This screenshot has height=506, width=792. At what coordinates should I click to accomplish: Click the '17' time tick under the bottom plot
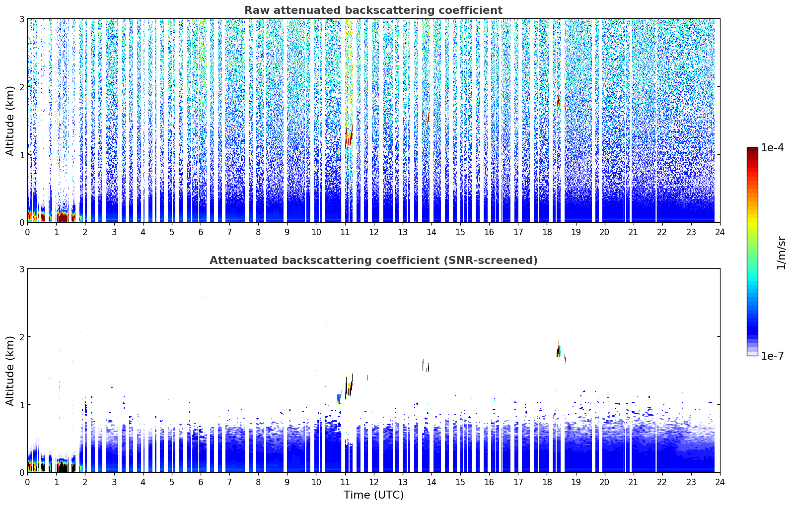pos(518,482)
